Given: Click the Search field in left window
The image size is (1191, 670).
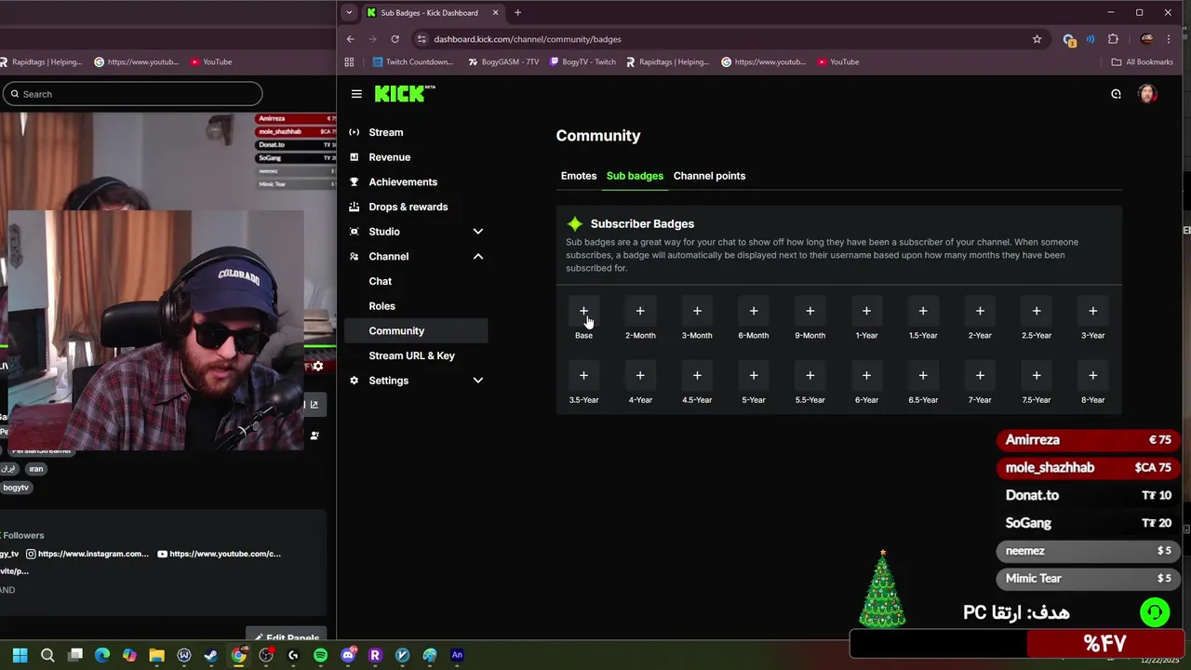Looking at the screenshot, I should coord(132,94).
